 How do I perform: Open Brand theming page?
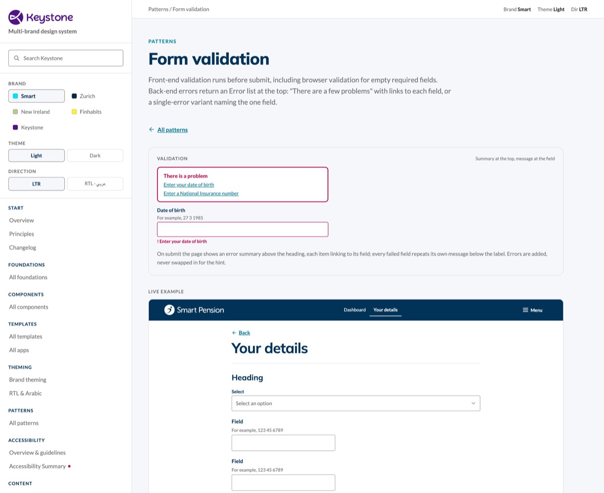28,379
